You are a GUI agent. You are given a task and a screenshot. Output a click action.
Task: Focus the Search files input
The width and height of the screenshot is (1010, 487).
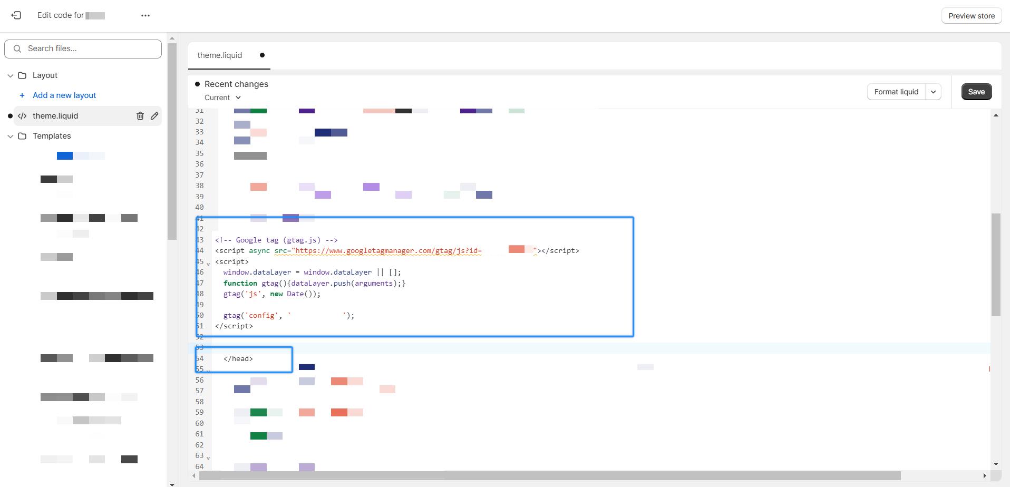[83, 48]
